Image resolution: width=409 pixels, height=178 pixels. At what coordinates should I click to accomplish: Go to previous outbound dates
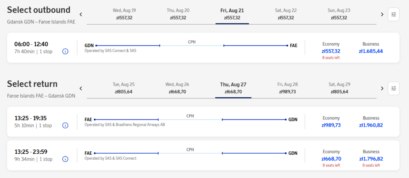(81, 14)
